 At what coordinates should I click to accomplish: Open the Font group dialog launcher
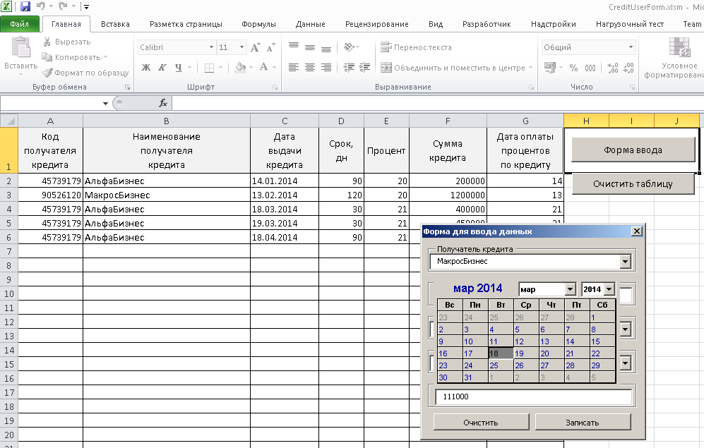pos(275,87)
